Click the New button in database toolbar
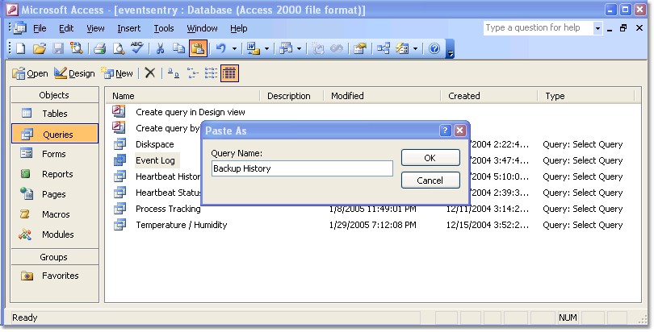654x332 pixels. pos(118,73)
